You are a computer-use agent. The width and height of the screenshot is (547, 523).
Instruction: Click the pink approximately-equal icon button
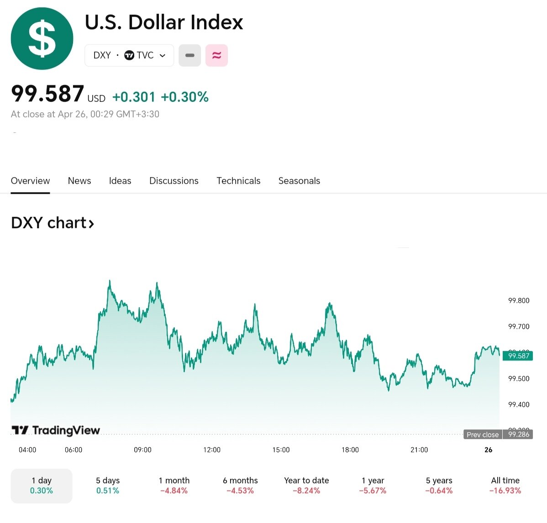pos(216,56)
